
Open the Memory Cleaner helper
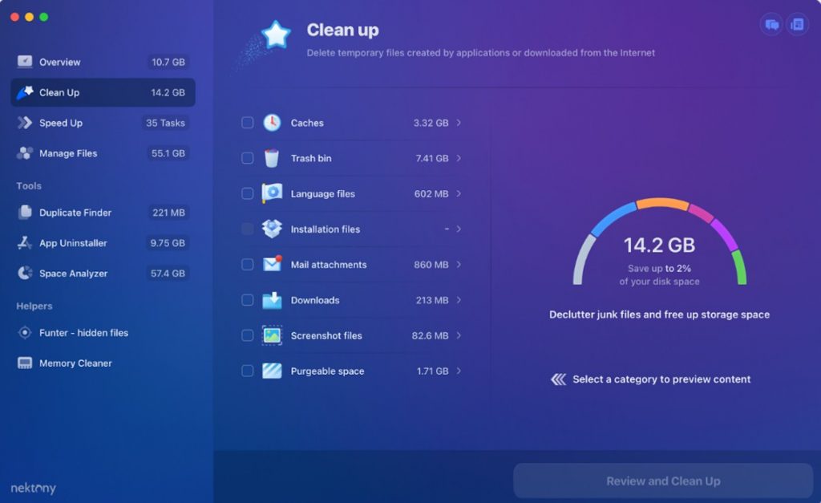pyautogui.click(x=75, y=363)
